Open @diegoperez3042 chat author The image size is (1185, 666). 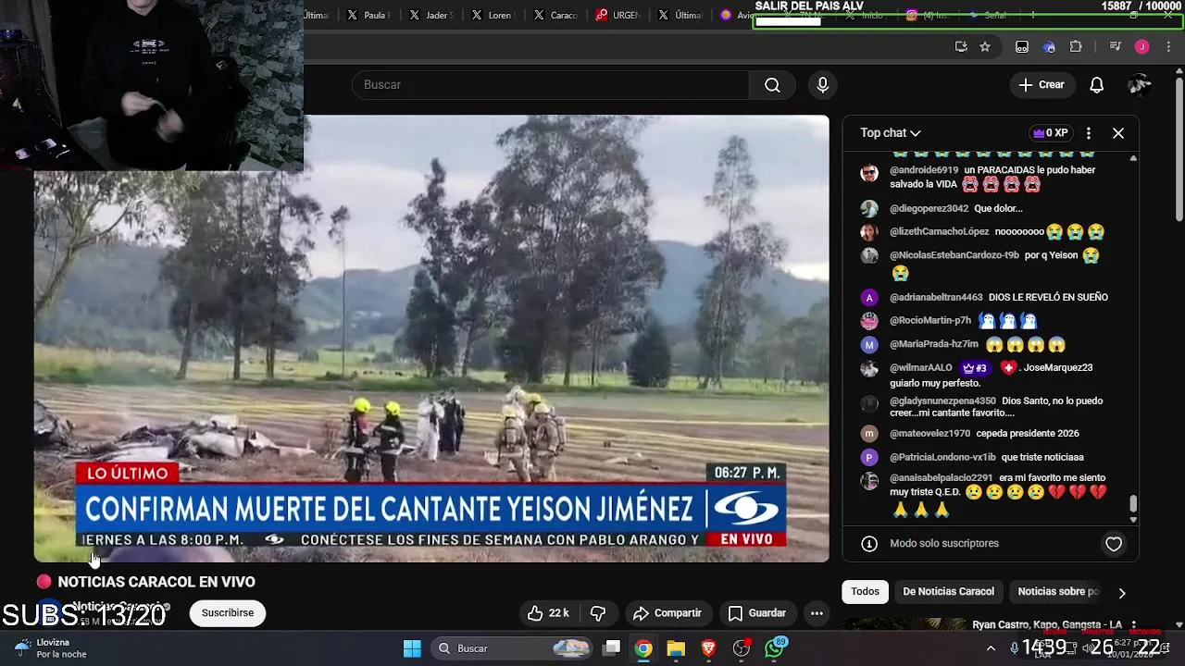[x=929, y=209]
